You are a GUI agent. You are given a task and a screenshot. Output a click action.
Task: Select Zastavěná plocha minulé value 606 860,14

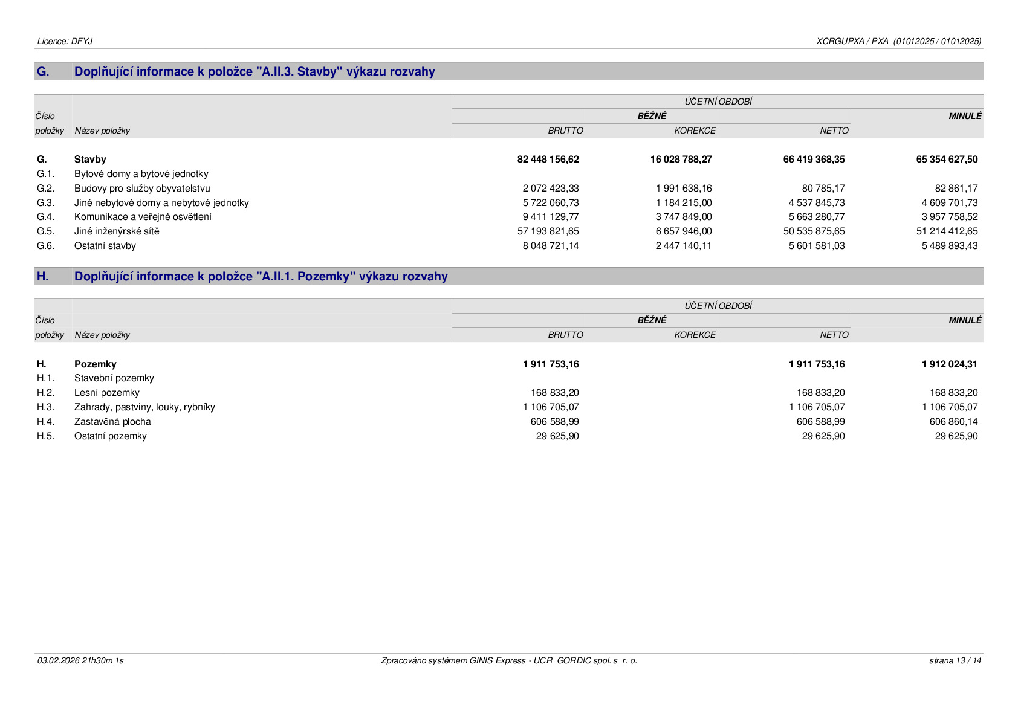(953, 422)
